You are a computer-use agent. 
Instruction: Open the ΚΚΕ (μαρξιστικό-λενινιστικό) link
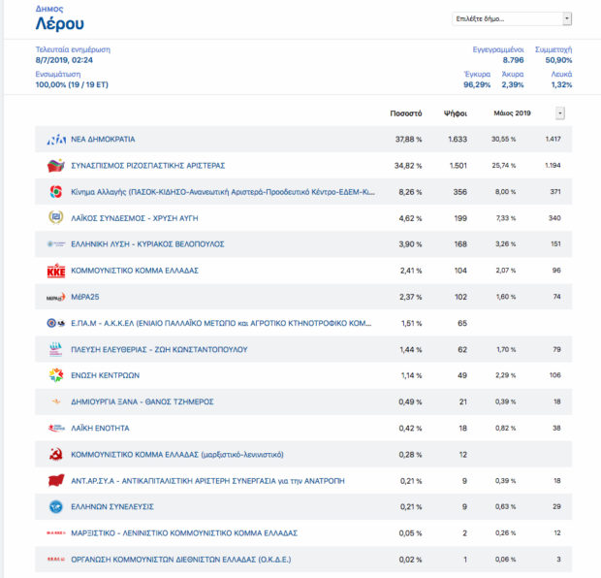click(x=177, y=455)
